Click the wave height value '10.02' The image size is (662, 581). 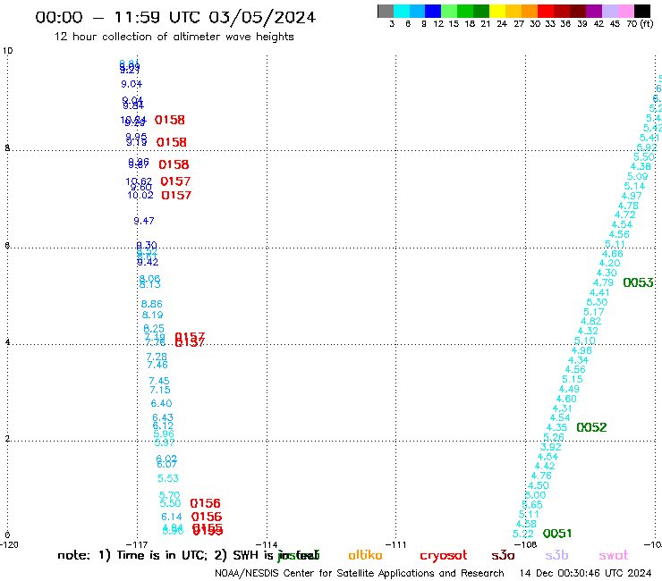(140, 196)
